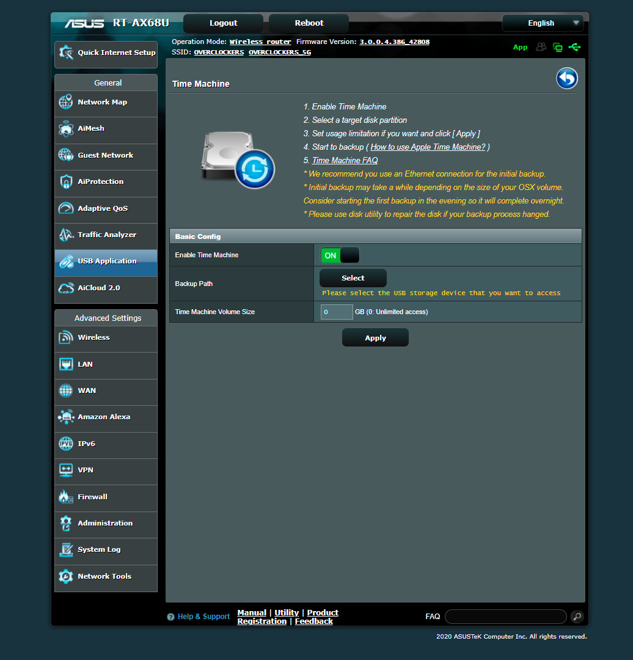
Task: Click the green App link
Action: click(x=520, y=47)
